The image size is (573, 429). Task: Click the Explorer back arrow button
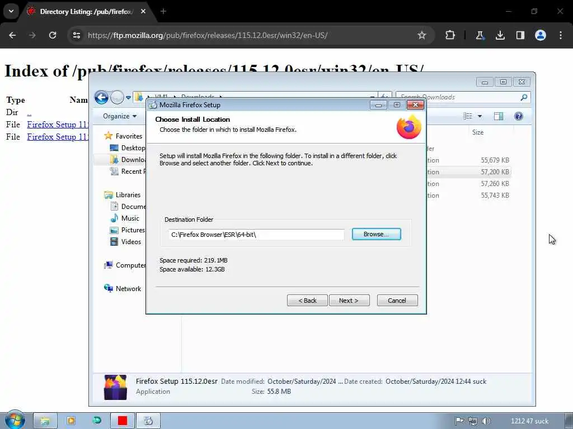point(102,97)
